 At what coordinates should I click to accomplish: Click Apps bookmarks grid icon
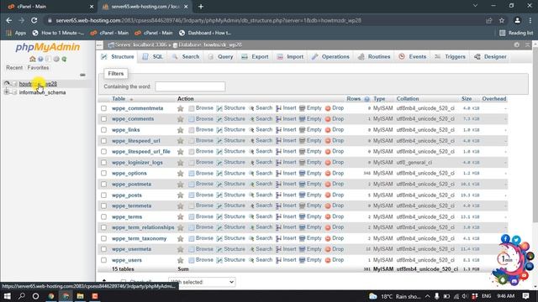9,33
